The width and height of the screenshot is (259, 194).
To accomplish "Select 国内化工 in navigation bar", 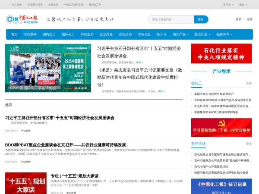I will click(49, 34).
